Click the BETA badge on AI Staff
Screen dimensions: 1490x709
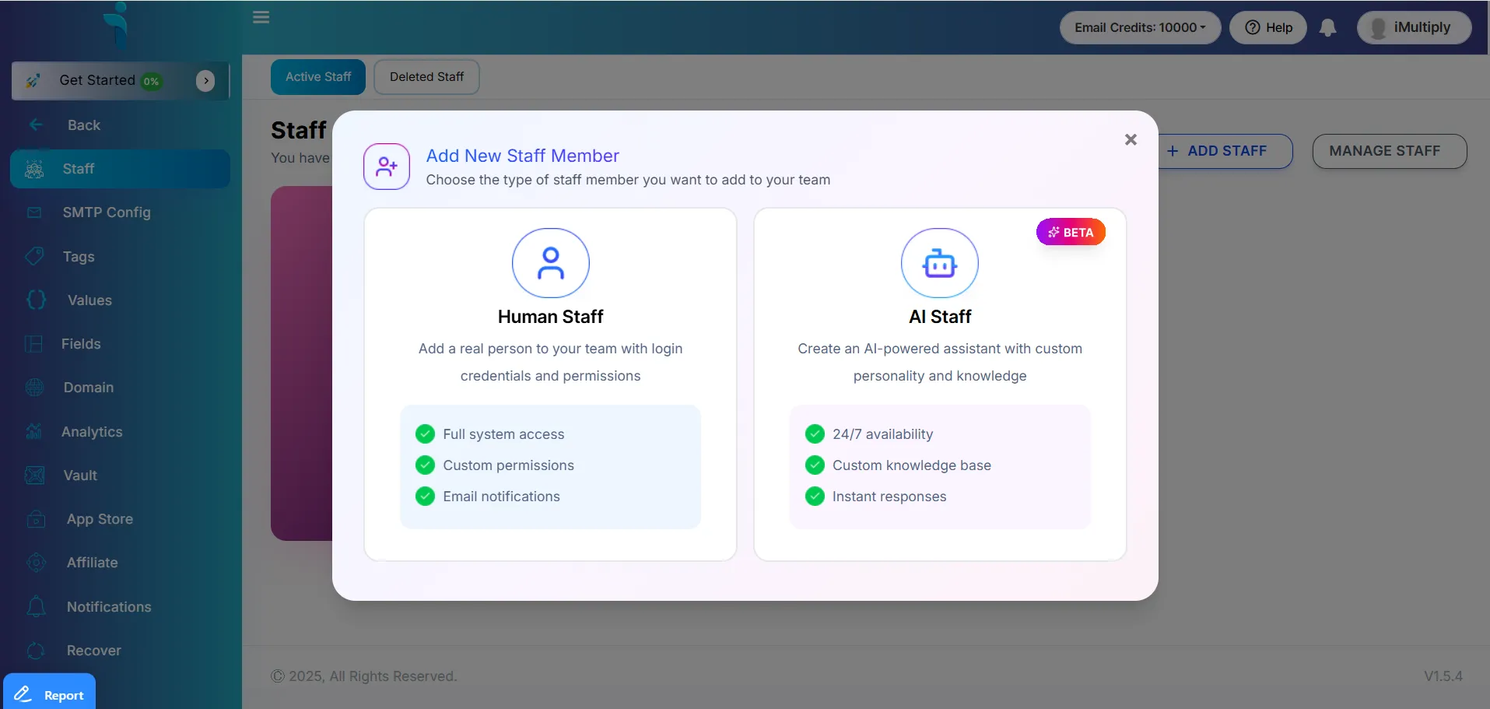[1071, 232]
